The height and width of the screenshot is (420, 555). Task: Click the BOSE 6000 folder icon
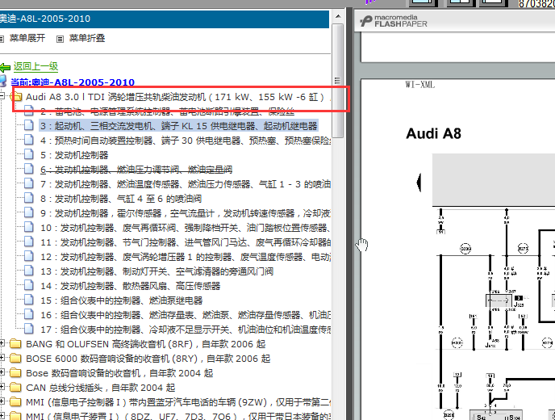point(15,359)
